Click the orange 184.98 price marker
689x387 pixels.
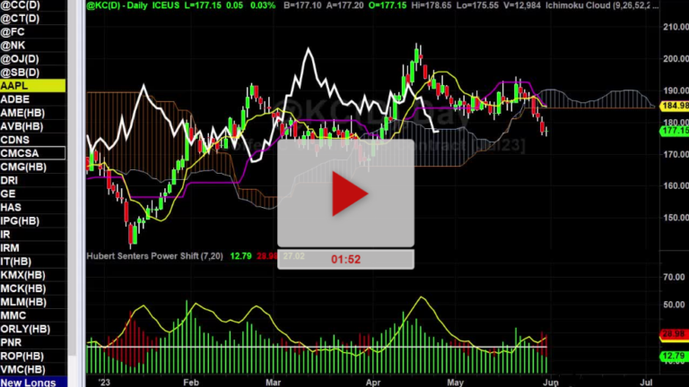click(x=673, y=107)
